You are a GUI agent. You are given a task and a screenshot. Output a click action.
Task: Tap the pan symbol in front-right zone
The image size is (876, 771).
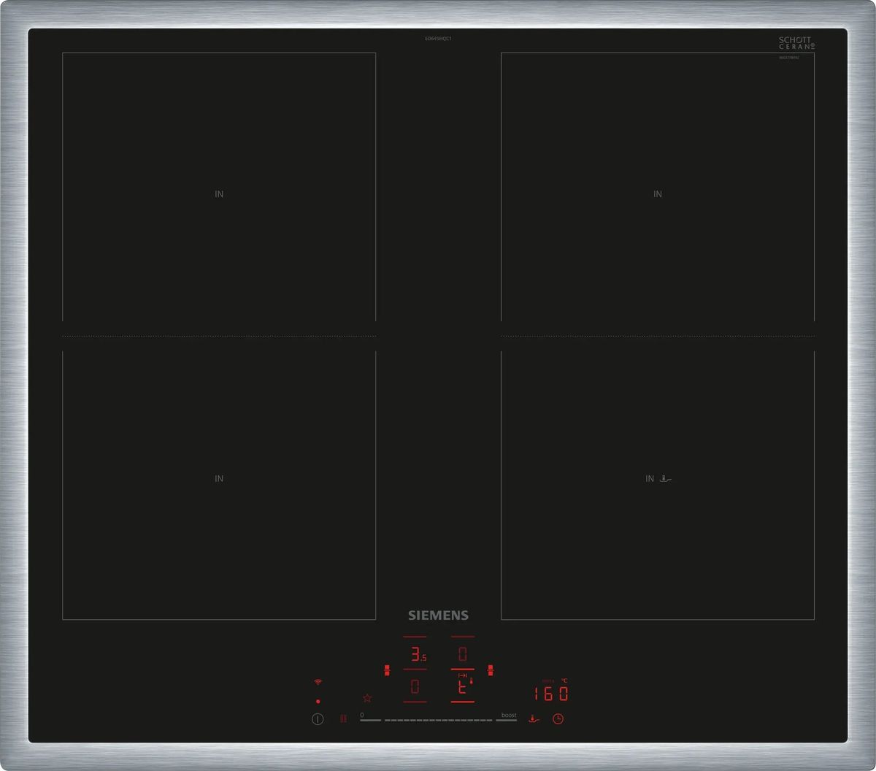(x=664, y=479)
